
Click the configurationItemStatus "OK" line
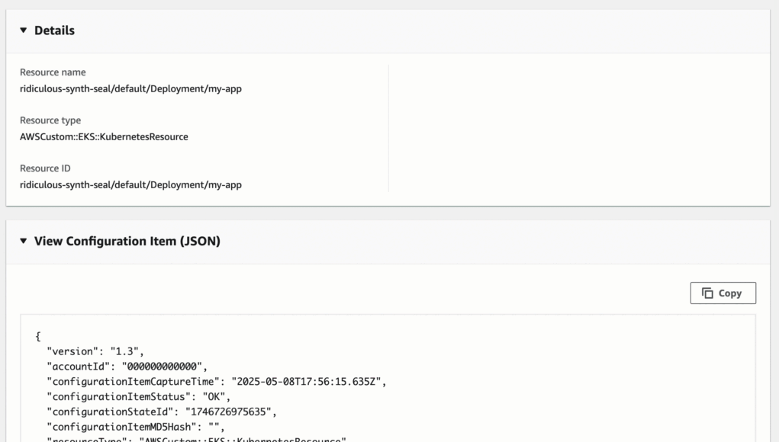click(x=138, y=397)
